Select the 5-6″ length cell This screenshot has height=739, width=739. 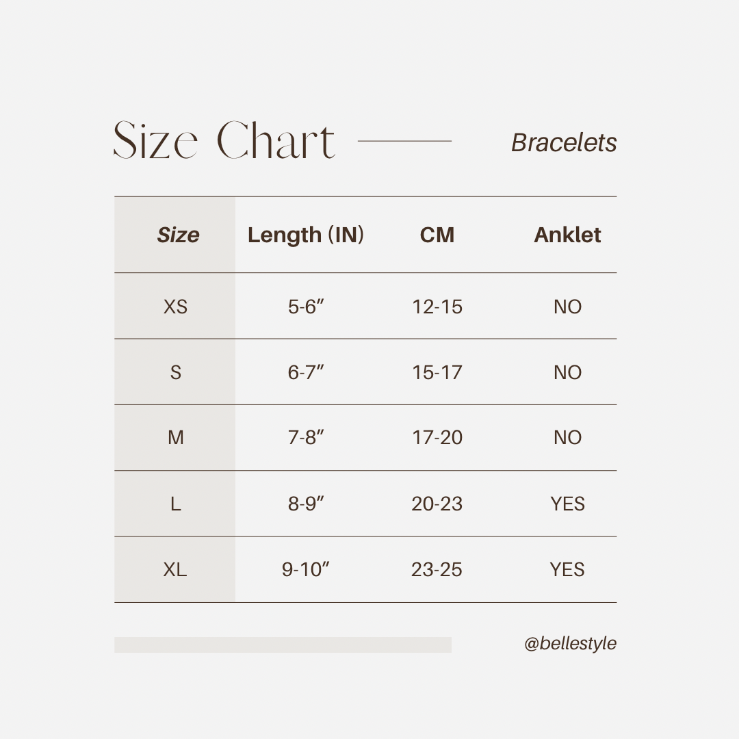306,307
